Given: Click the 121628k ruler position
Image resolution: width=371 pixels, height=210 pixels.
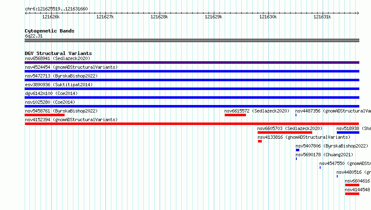Looking at the screenshot, I should pyautogui.click(x=159, y=17).
